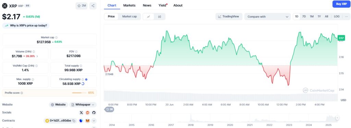Select the line chart icon
The width and height of the screenshot is (351, 128).
[x=149, y=16]
